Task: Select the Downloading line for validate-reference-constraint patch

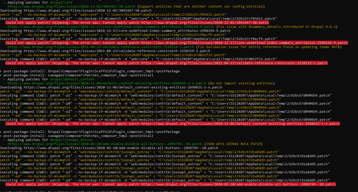Action: (105, 51)
